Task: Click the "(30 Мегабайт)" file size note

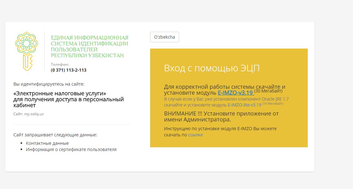Action: 268,91
